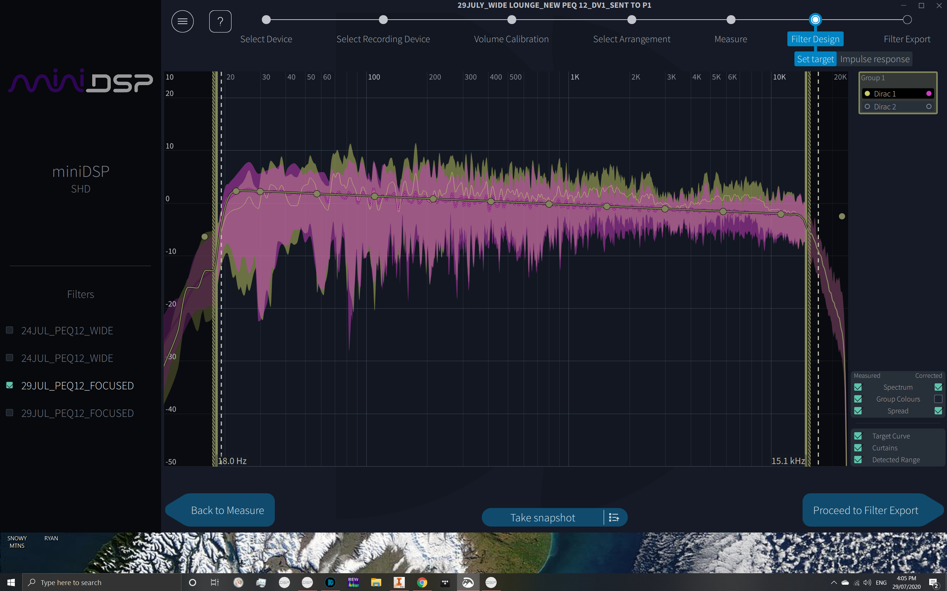Image resolution: width=947 pixels, height=591 pixels.
Task: Open the snapshot list icon
Action: point(614,517)
